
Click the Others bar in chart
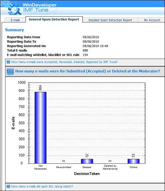tap(134, 161)
